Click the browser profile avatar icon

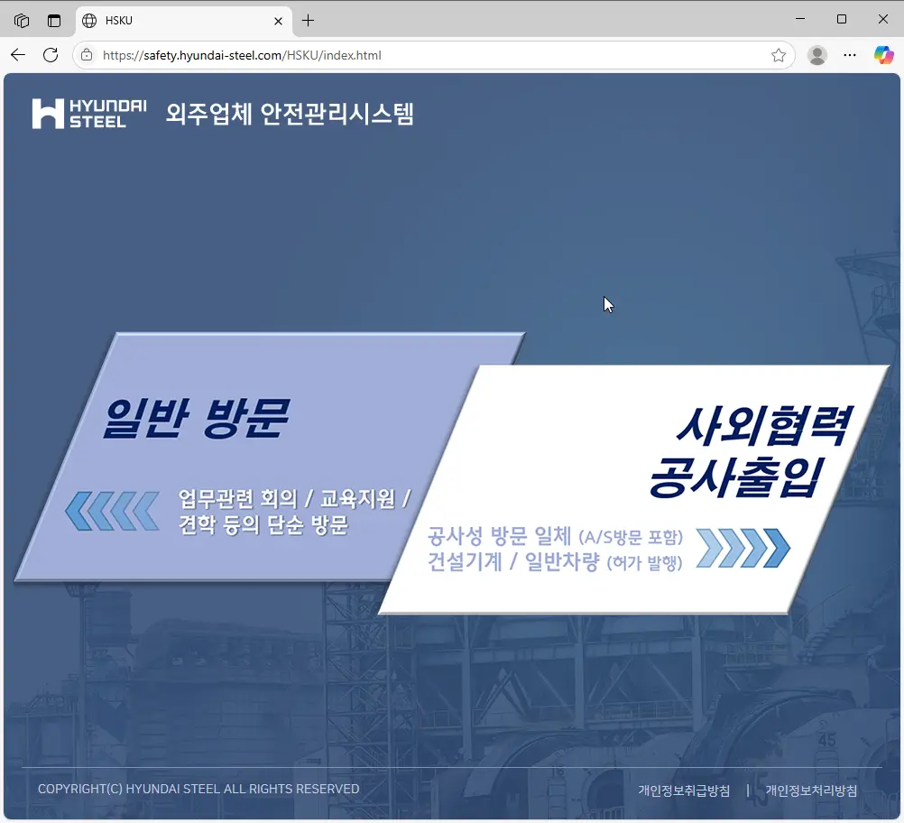coord(816,55)
